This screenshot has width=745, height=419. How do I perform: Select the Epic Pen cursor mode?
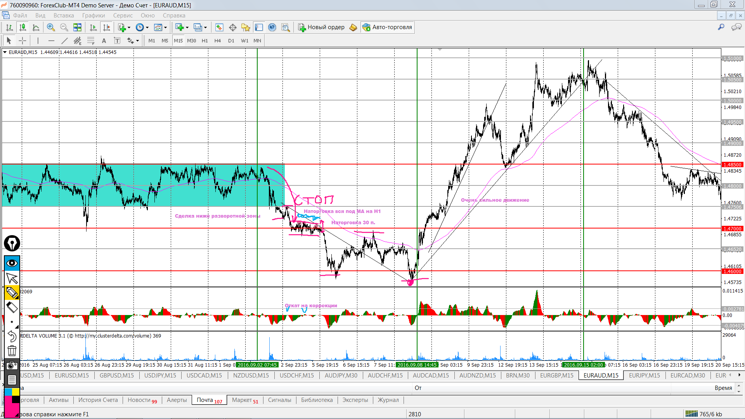[x=12, y=278]
